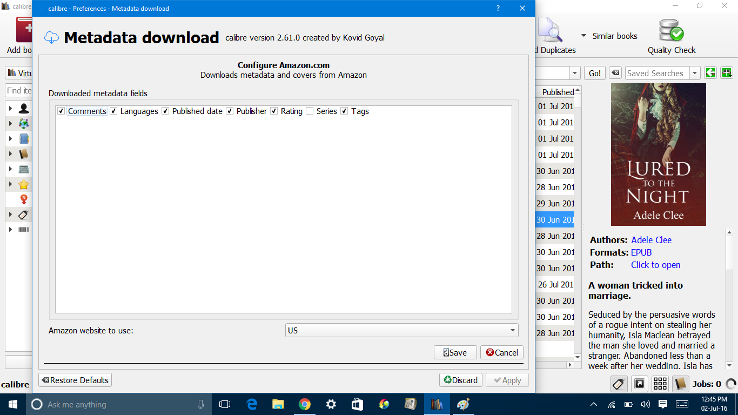Image resolution: width=738 pixels, height=415 pixels.
Task: Click the book list scrollbar up arrow
Action: pos(578,90)
